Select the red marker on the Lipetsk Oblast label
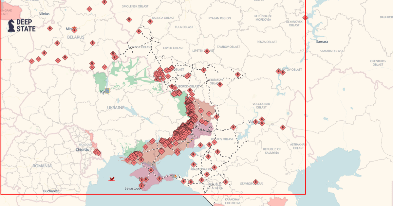393x206 pixels. click(x=207, y=51)
